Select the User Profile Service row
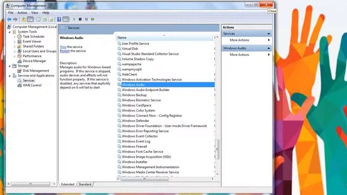The width and height of the screenshot is (347, 195). coord(166,43)
